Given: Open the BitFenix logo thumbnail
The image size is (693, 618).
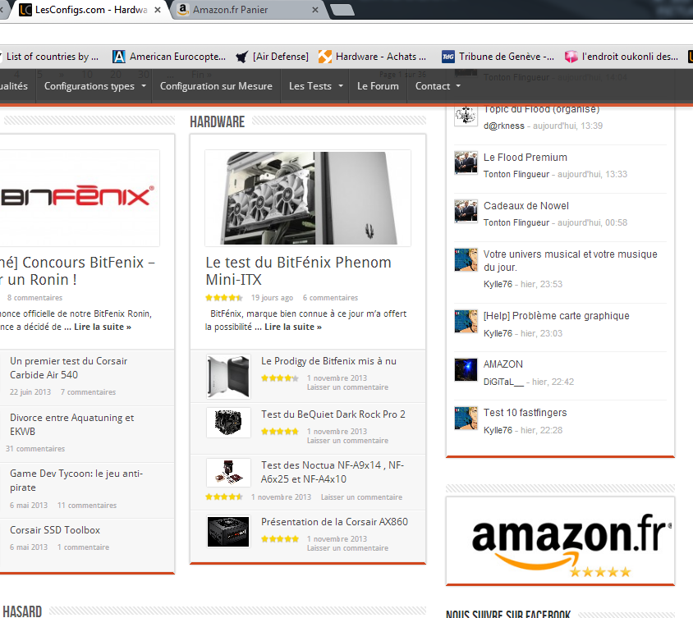Looking at the screenshot, I should click(79, 198).
